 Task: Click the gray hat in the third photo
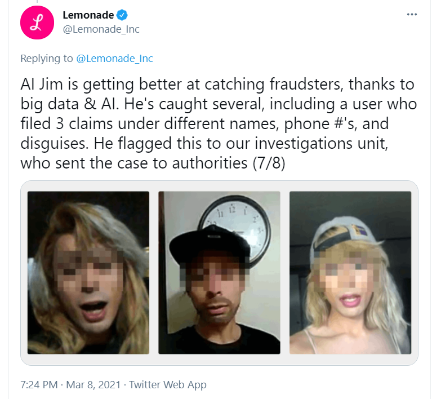[x=343, y=234]
